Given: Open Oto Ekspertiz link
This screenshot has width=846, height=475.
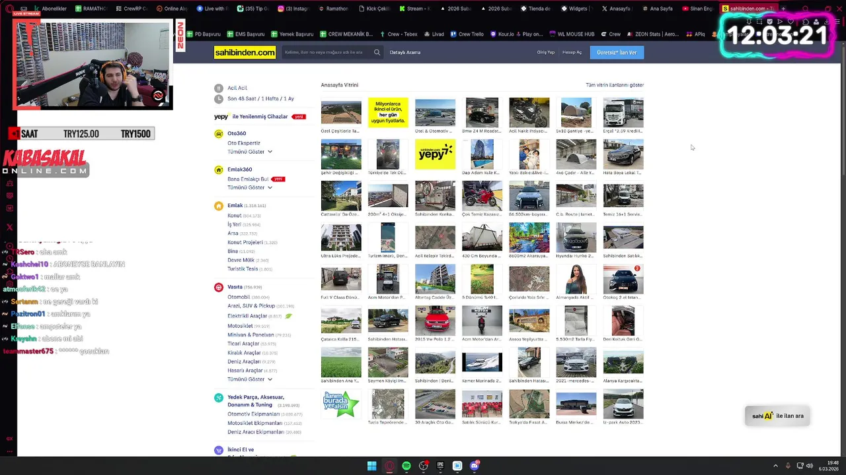Looking at the screenshot, I should 244,143.
